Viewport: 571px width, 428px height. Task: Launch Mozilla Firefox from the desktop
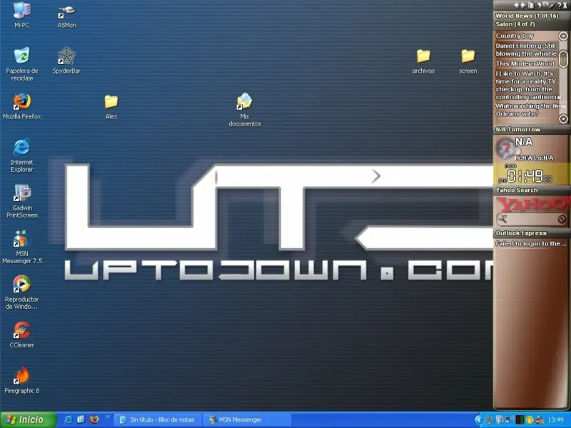pyautogui.click(x=22, y=106)
